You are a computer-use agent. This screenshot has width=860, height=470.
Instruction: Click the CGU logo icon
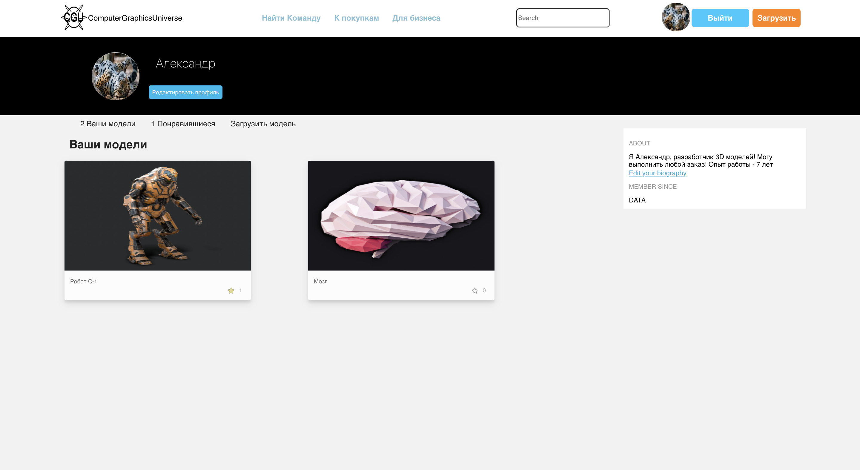tap(73, 17)
